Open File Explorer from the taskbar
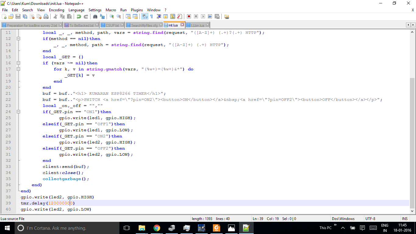The height and width of the screenshot is (234, 416). pos(142,228)
